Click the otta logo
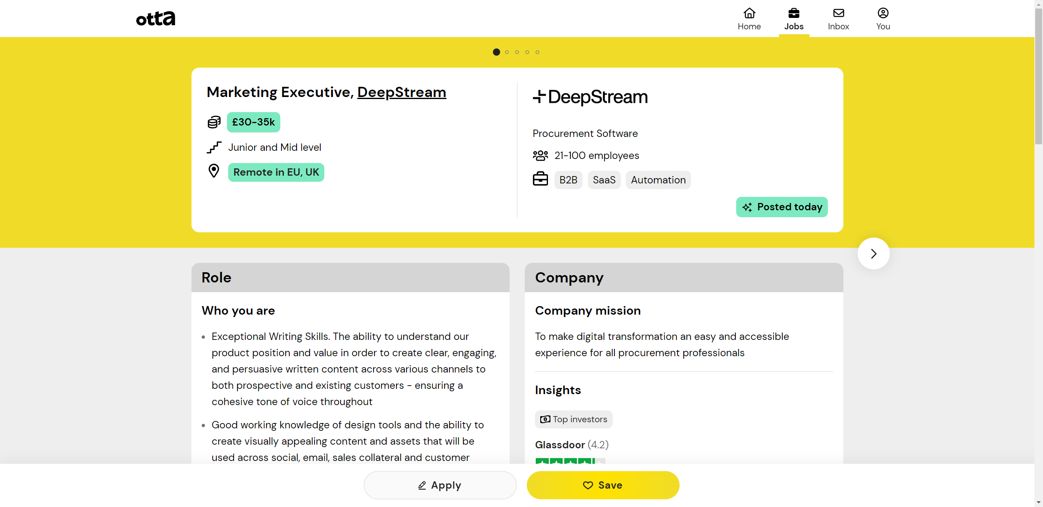Screen dimensions: 1043x507 tap(155, 19)
